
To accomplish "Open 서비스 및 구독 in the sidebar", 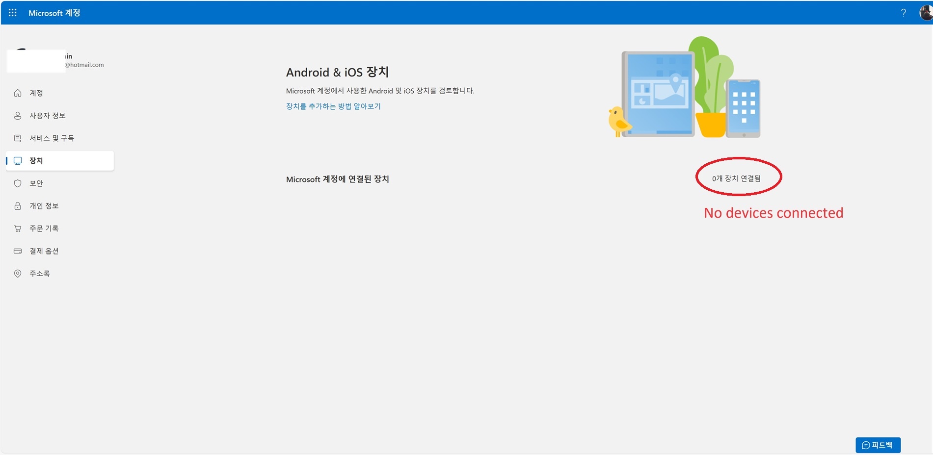I will [x=60, y=138].
